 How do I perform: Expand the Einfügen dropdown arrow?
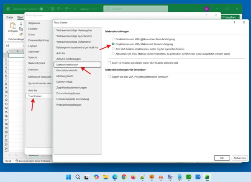pyautogui.click(x=13, y=34)
